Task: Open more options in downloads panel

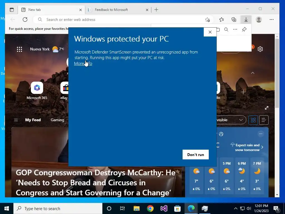Action: (235, 30)
